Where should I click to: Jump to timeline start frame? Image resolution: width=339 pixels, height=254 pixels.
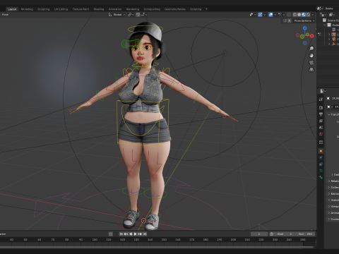coord(121,234)
